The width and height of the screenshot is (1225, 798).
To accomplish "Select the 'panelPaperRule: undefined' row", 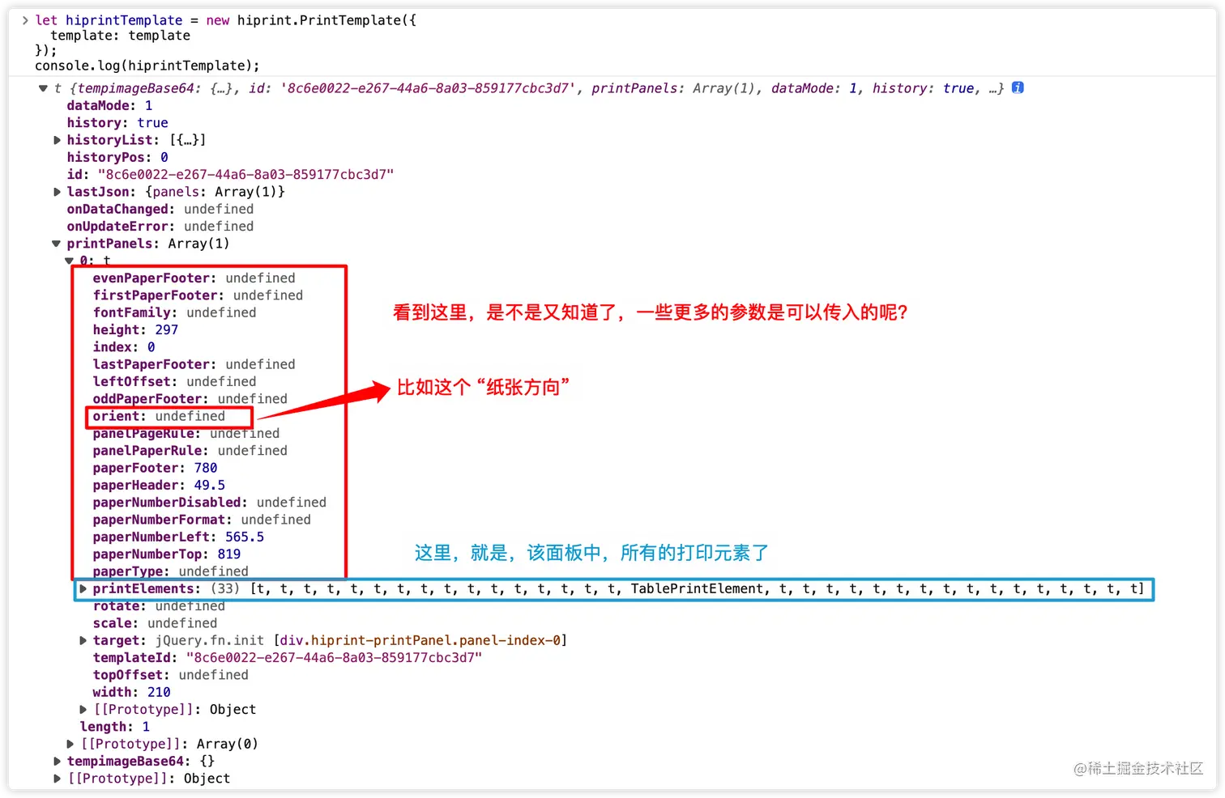I will pos(190,451).
